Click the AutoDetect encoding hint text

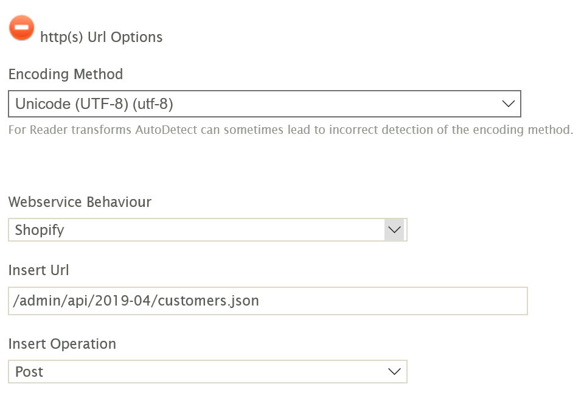point(291,130)
